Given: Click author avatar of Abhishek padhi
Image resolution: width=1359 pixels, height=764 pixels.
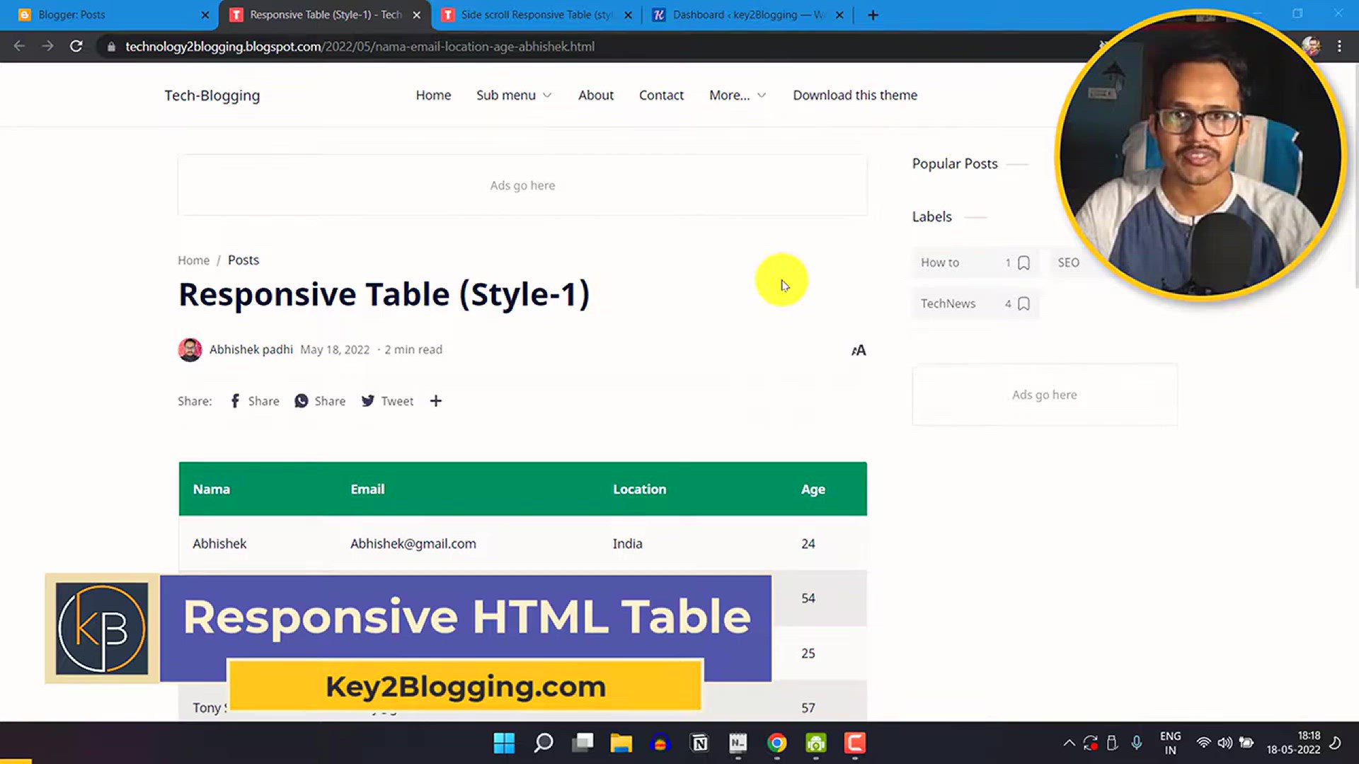Looking at the screenshot, I should (190, 349).
